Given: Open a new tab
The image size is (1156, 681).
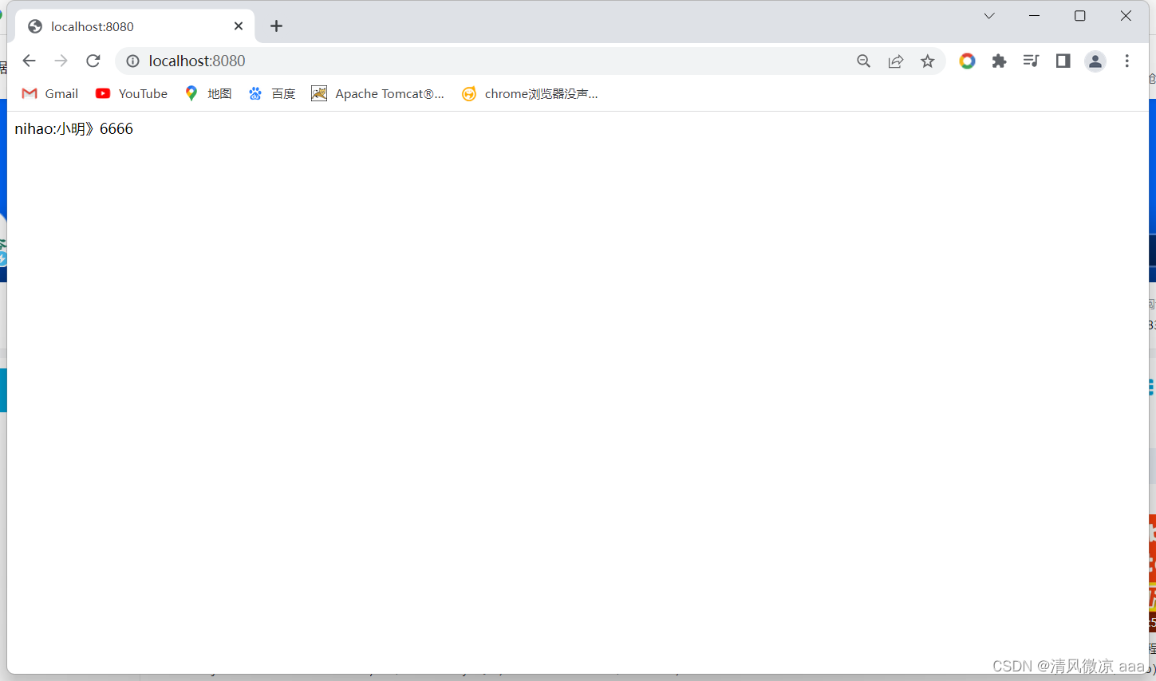Looking at the screenshot, I should [x=276, y=26].
